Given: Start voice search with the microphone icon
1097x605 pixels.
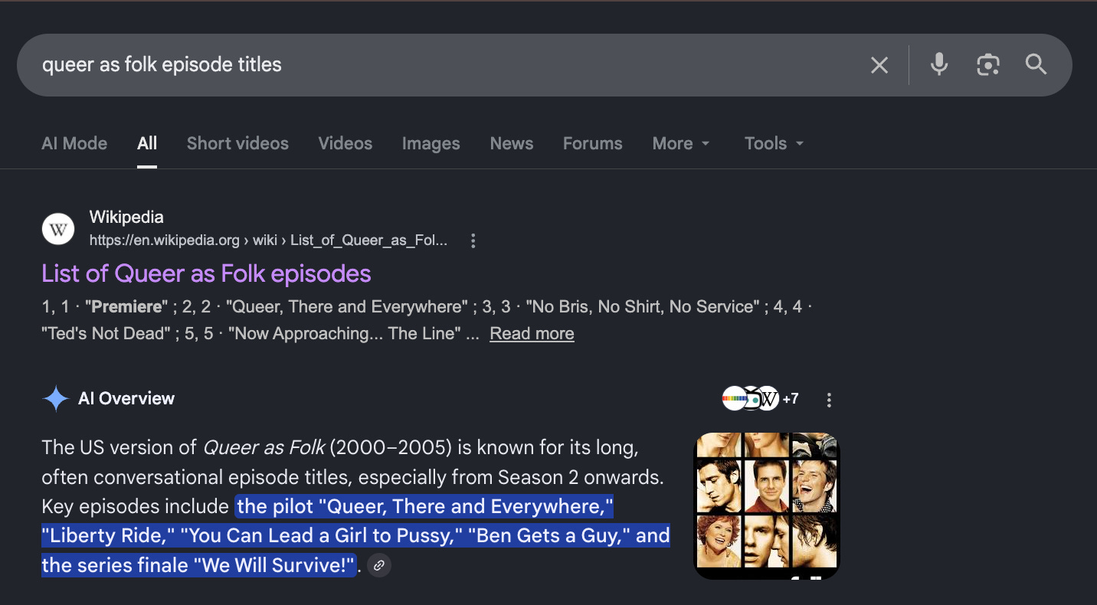Looking at the screenshot, I should (939, 65).
